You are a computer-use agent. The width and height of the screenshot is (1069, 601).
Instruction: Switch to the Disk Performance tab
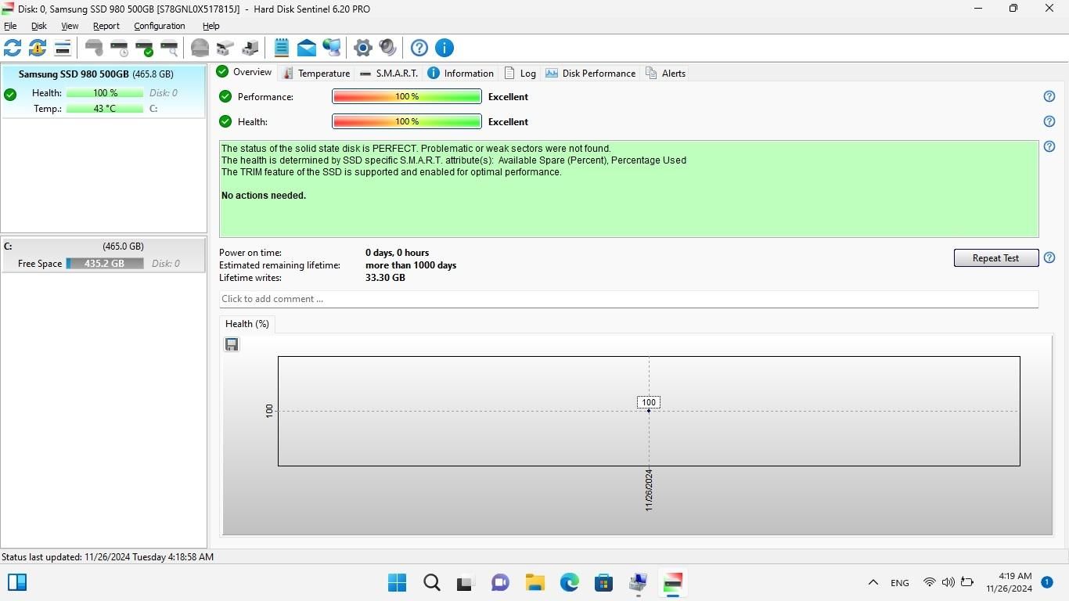[x=591, y=73]
